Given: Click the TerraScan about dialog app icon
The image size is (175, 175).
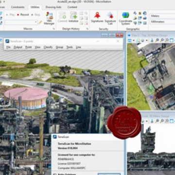Looking at the screenshot, I should (55, 137).
